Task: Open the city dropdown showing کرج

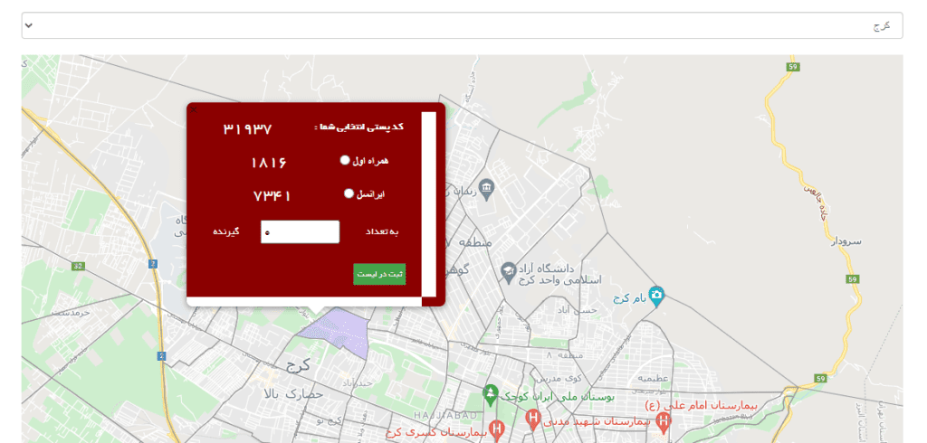Action: 462,25
